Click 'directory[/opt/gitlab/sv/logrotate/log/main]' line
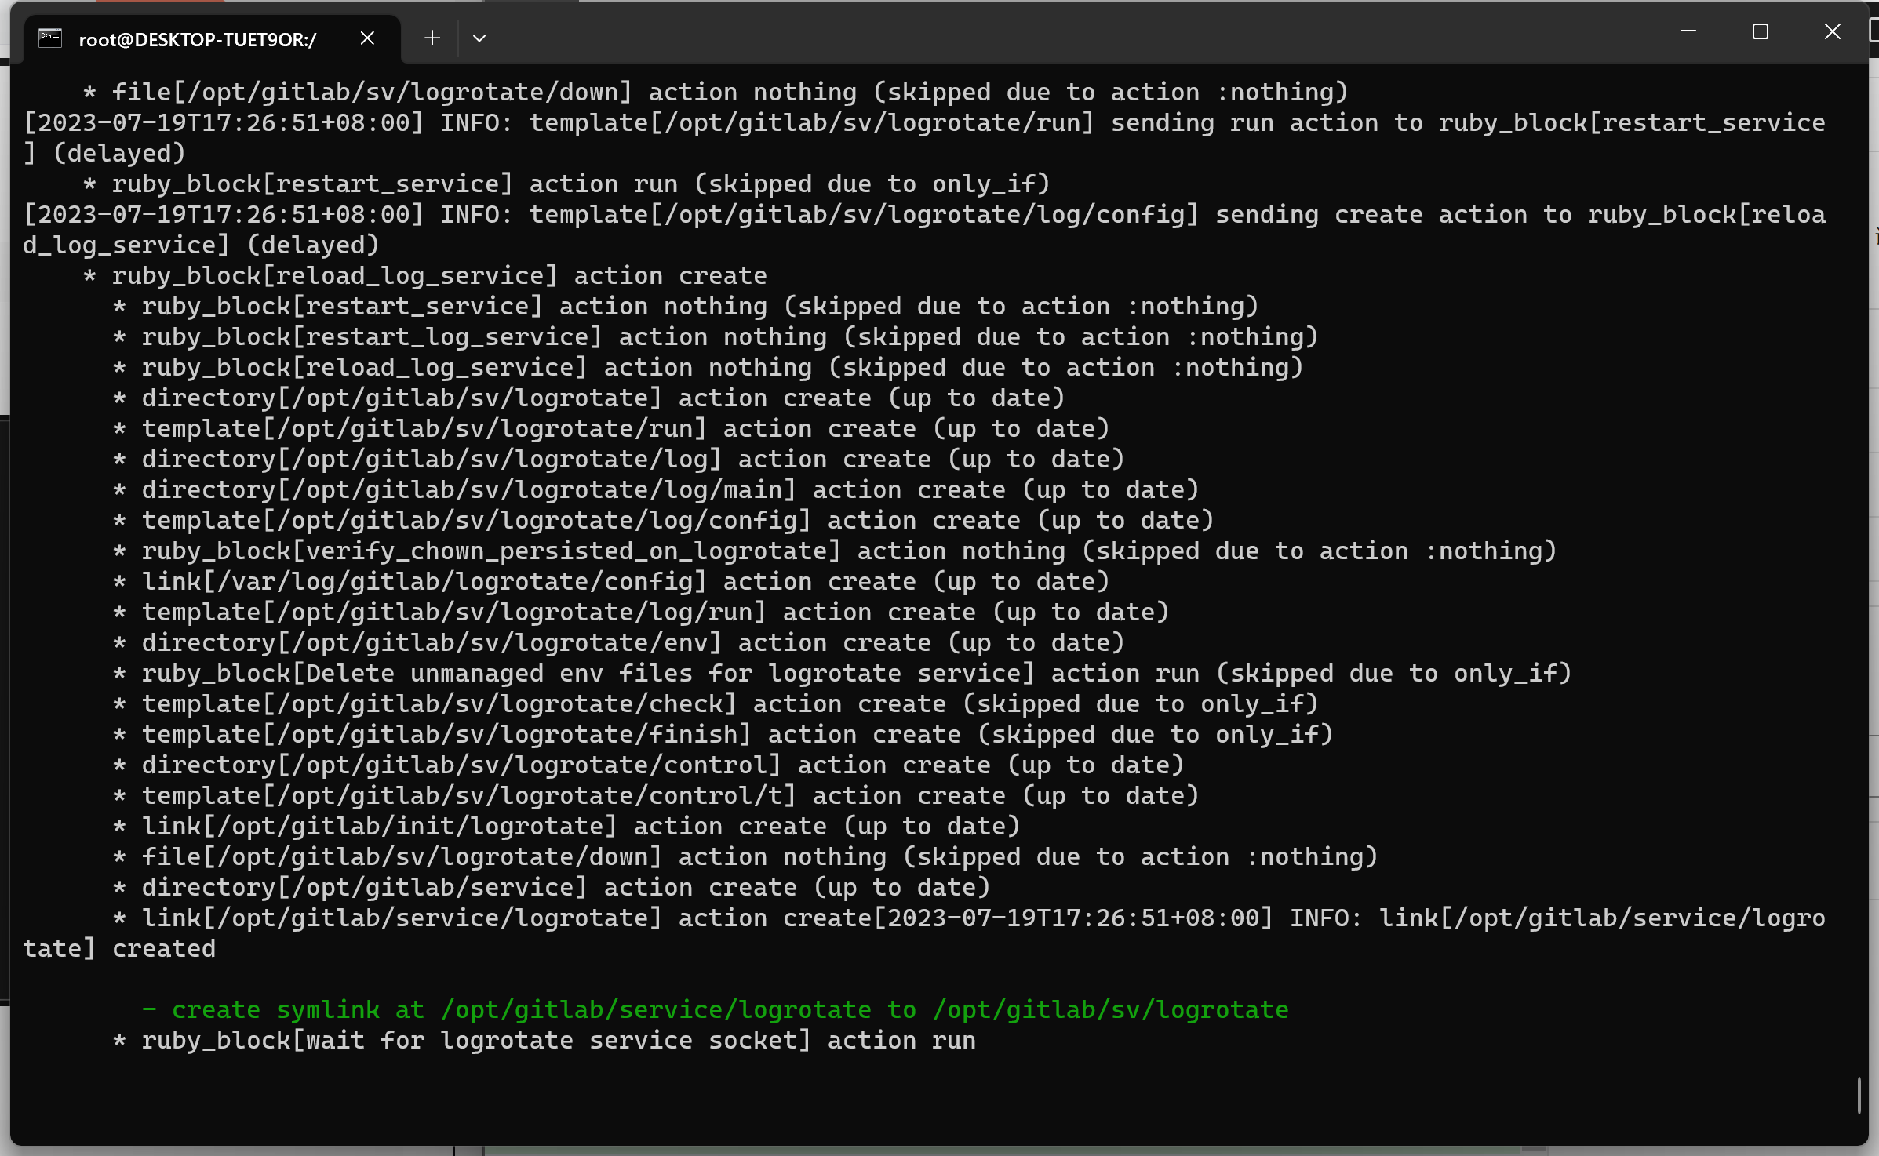The width and height of the screenshot is (1879, 1156). 656,489
